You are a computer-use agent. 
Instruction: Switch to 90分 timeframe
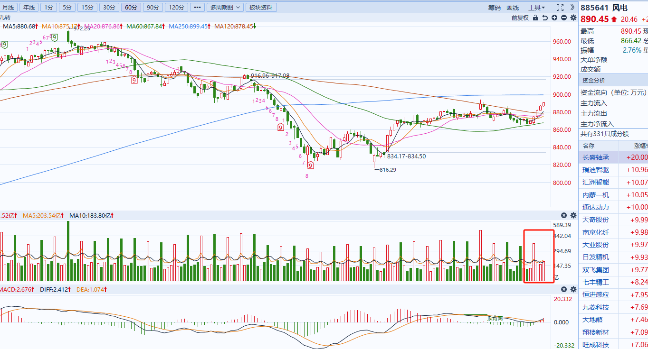pyautogui.click(x=152, y=8)
